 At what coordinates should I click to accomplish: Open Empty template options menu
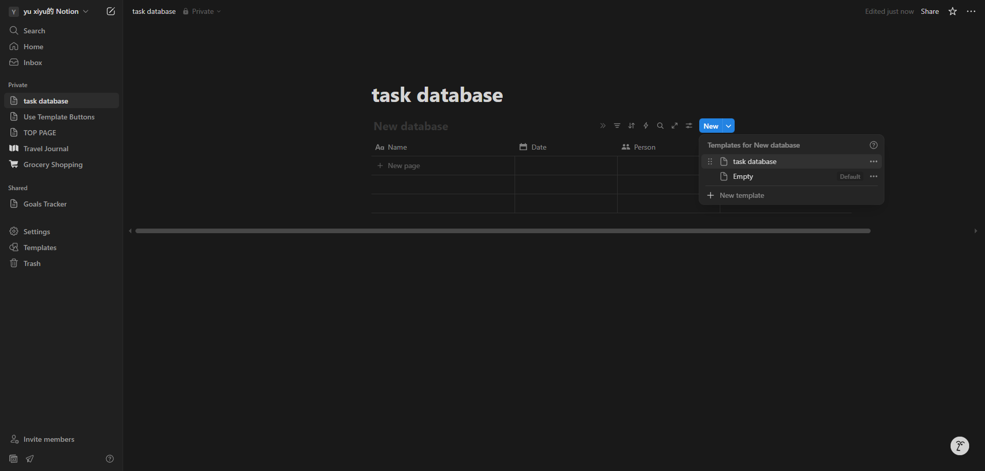(874, 176)
